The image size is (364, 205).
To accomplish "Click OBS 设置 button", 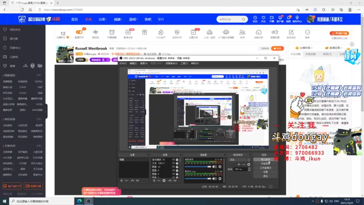I will (265, 172).
